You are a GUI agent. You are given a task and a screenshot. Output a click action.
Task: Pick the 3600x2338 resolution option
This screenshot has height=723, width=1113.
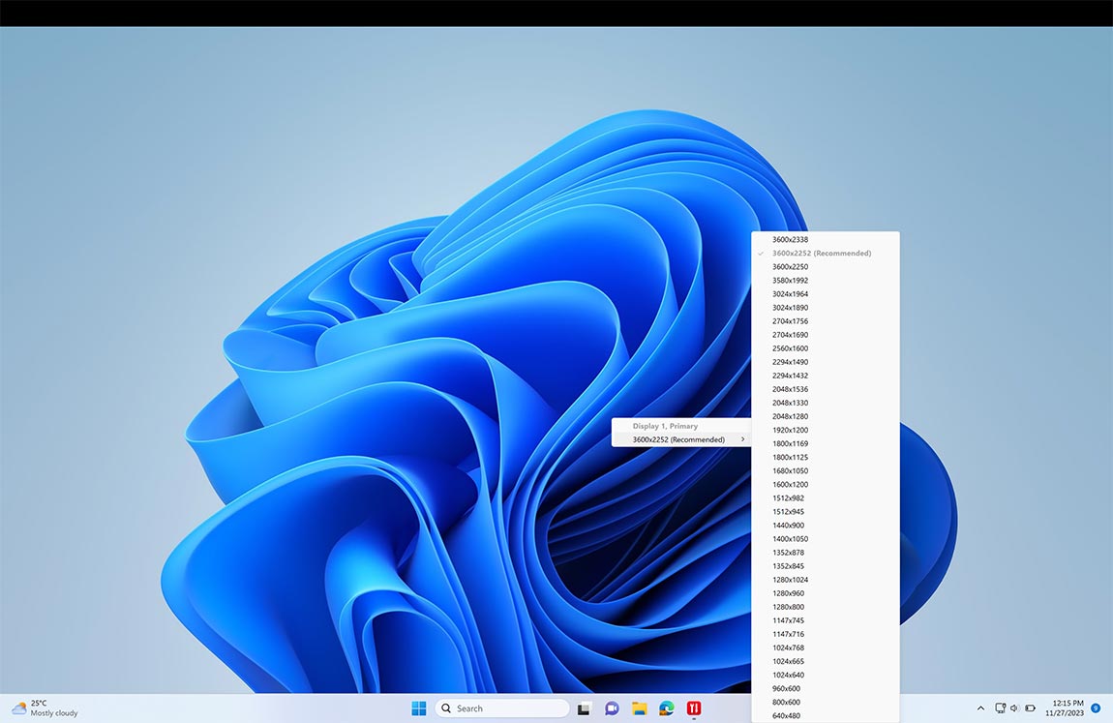pyautogui.click(x=790, y=240)
